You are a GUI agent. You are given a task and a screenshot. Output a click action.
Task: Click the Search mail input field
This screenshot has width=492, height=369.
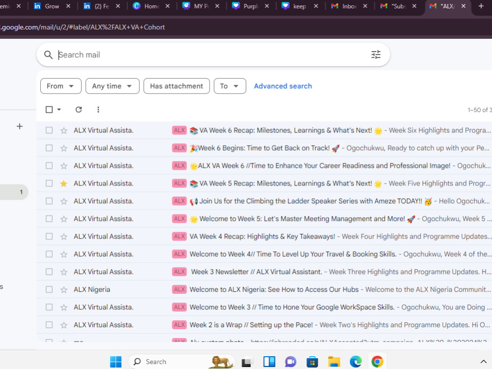click(214, 55)
